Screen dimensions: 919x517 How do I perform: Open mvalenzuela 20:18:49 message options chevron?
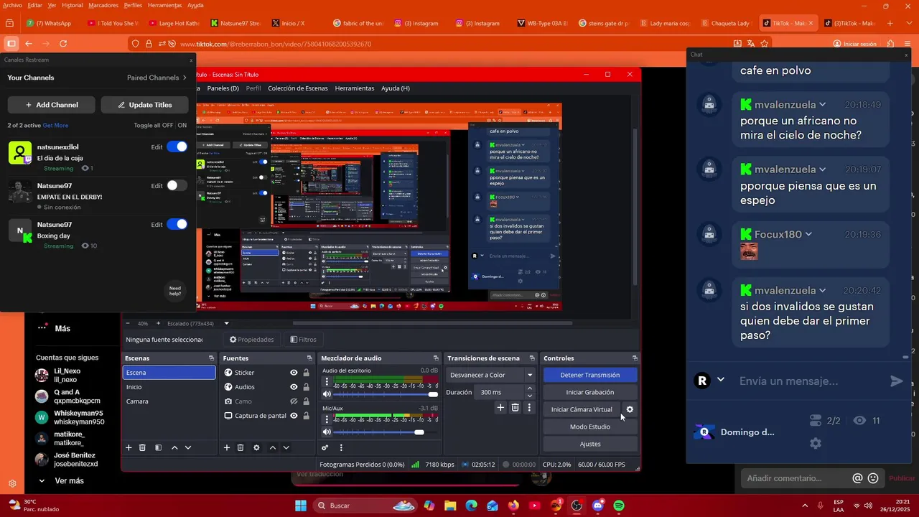click(x=823, y=105)
